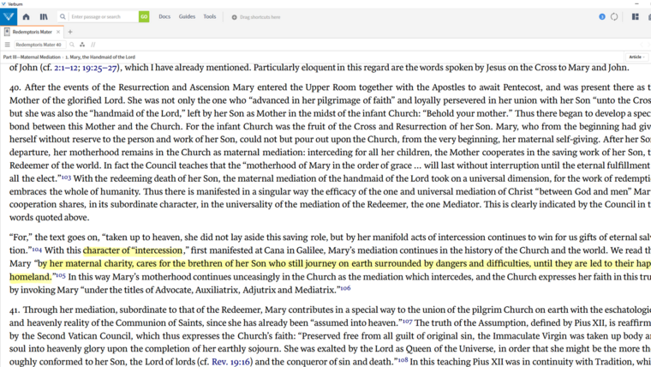Image resolution: width=651 pixels, height=367 pixels.
Task: Click the words 'Advocate, Auxiliatrix, Adjutrix and Mediatrix'
Action: pos(246,290)
